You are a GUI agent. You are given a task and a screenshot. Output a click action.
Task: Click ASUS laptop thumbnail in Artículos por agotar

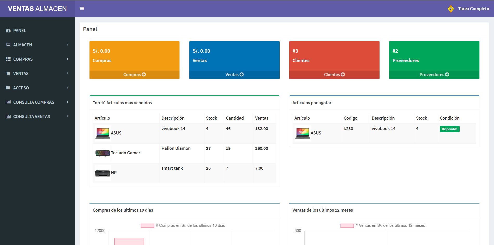(x=302, y=133)
